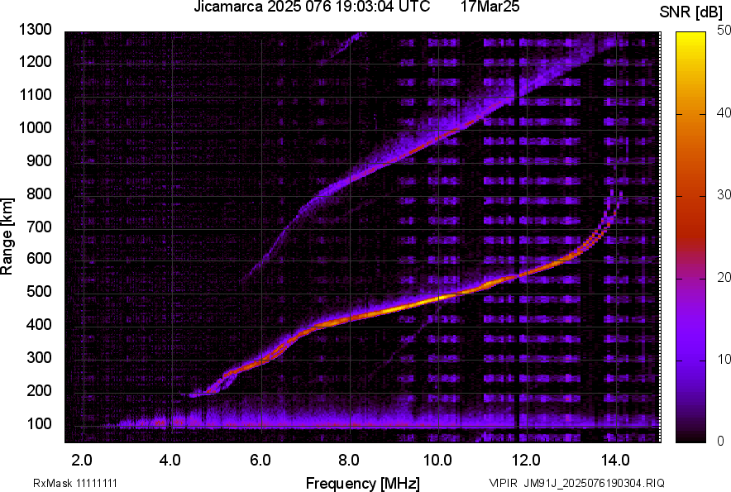Click the 2.0 frequency tick label
Image resolution: width=731 pixels, height=492 pixels.
pos(82,461)
